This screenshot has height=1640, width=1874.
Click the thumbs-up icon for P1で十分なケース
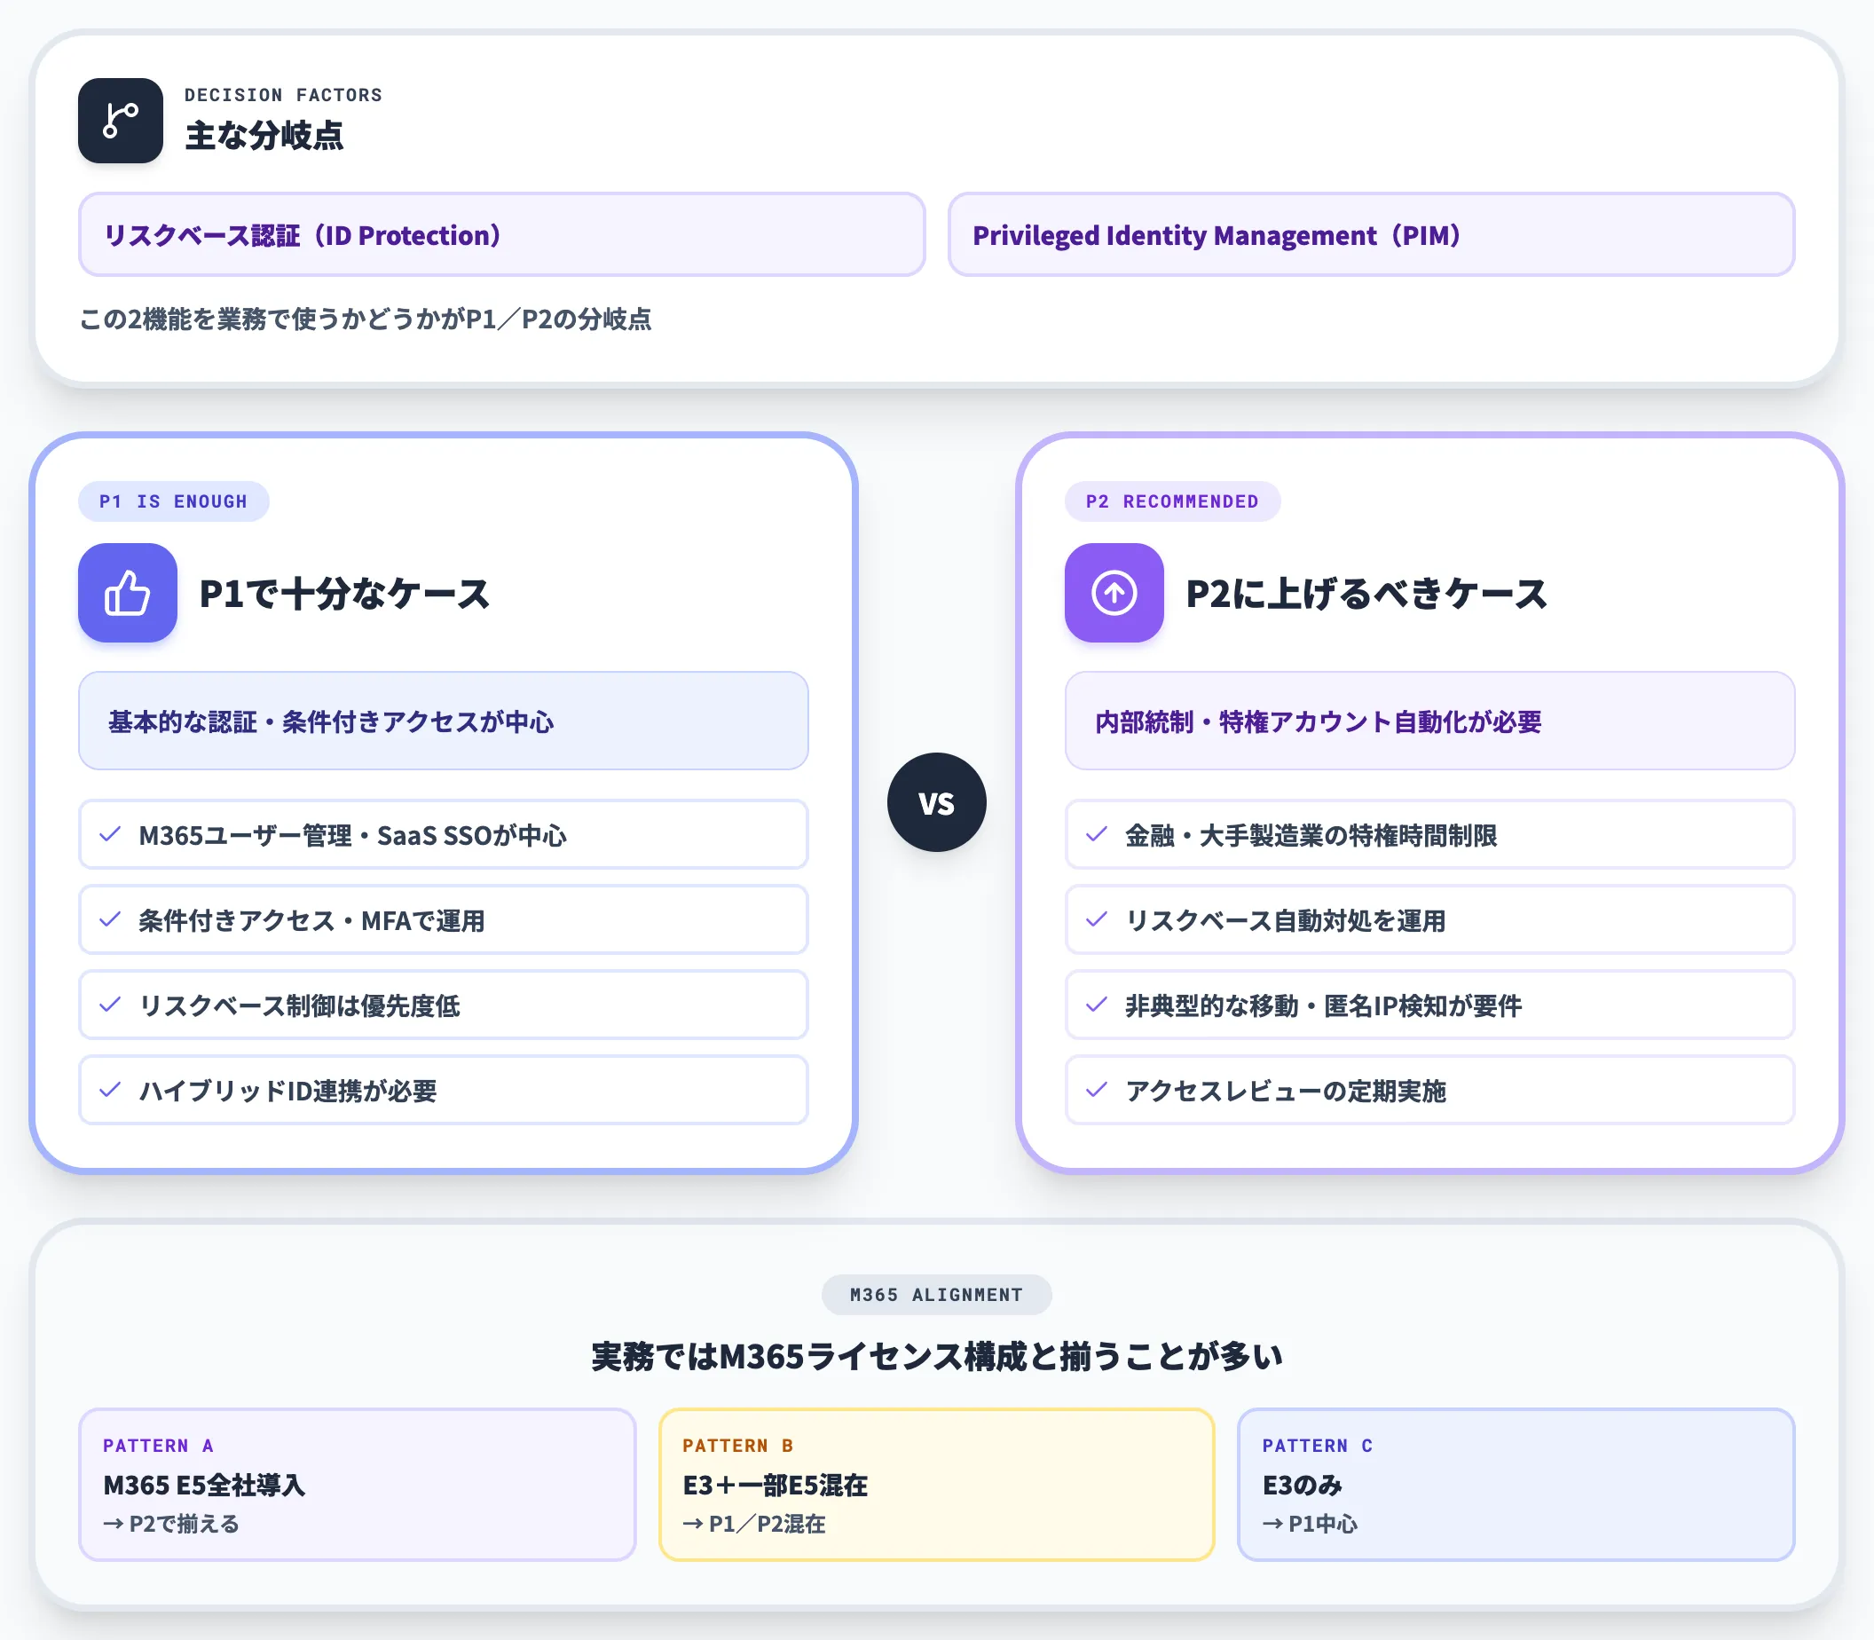[127, 593]
